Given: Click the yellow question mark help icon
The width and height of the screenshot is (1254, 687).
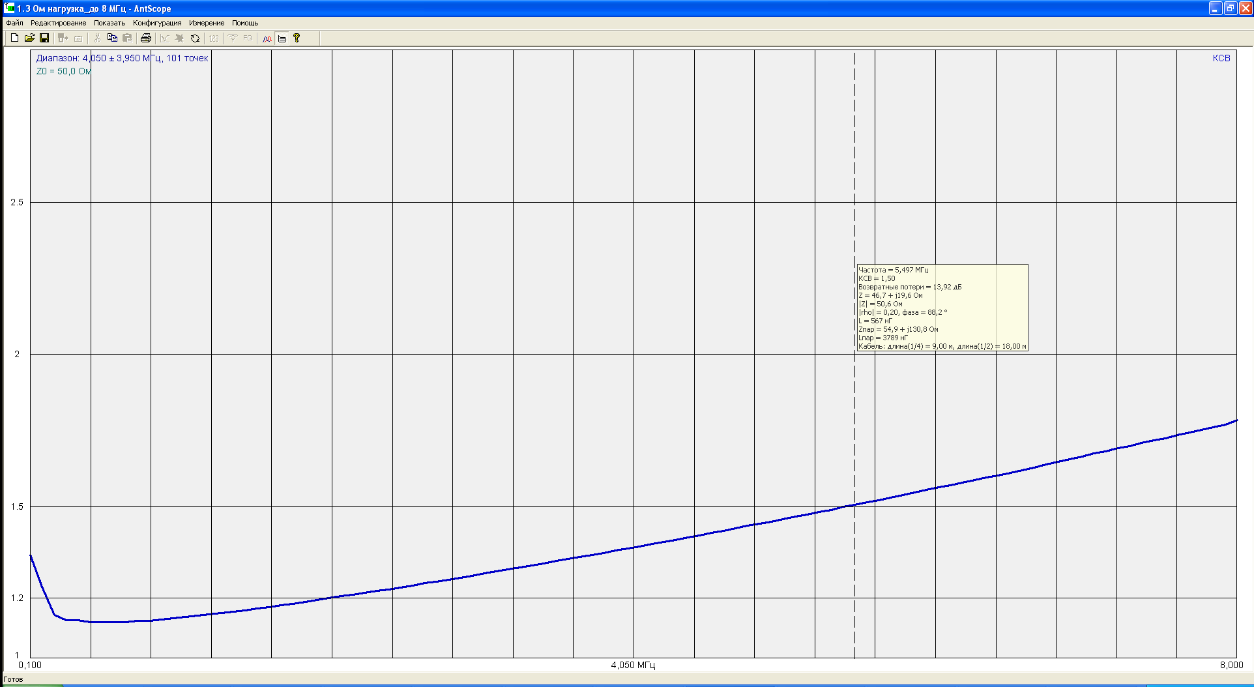Looking at the screenshot, I should [297, 38].
